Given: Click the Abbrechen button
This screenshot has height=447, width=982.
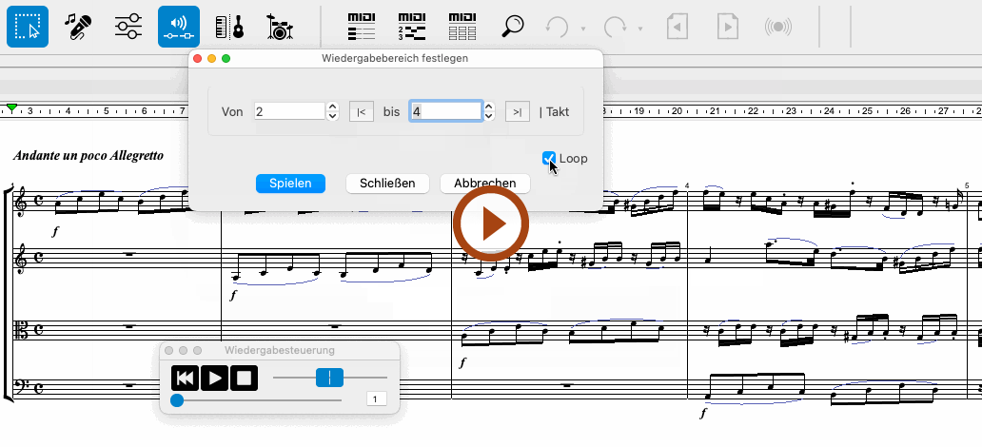Looking at the screenshot, I should click(x=485, y=183).
